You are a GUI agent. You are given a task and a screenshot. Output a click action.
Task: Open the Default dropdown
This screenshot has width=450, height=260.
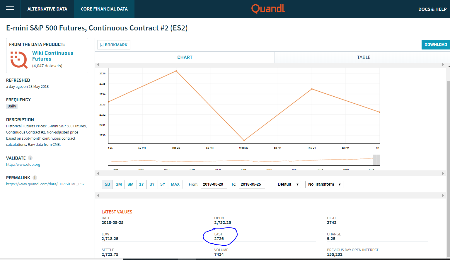288,184
